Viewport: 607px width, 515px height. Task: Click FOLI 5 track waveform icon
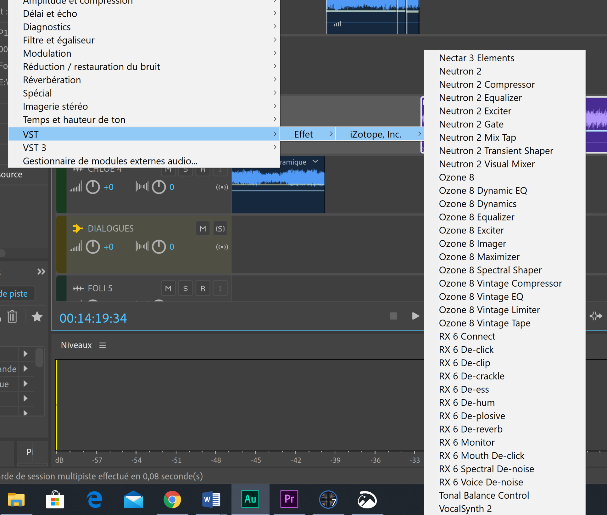[x=78, y=288]
